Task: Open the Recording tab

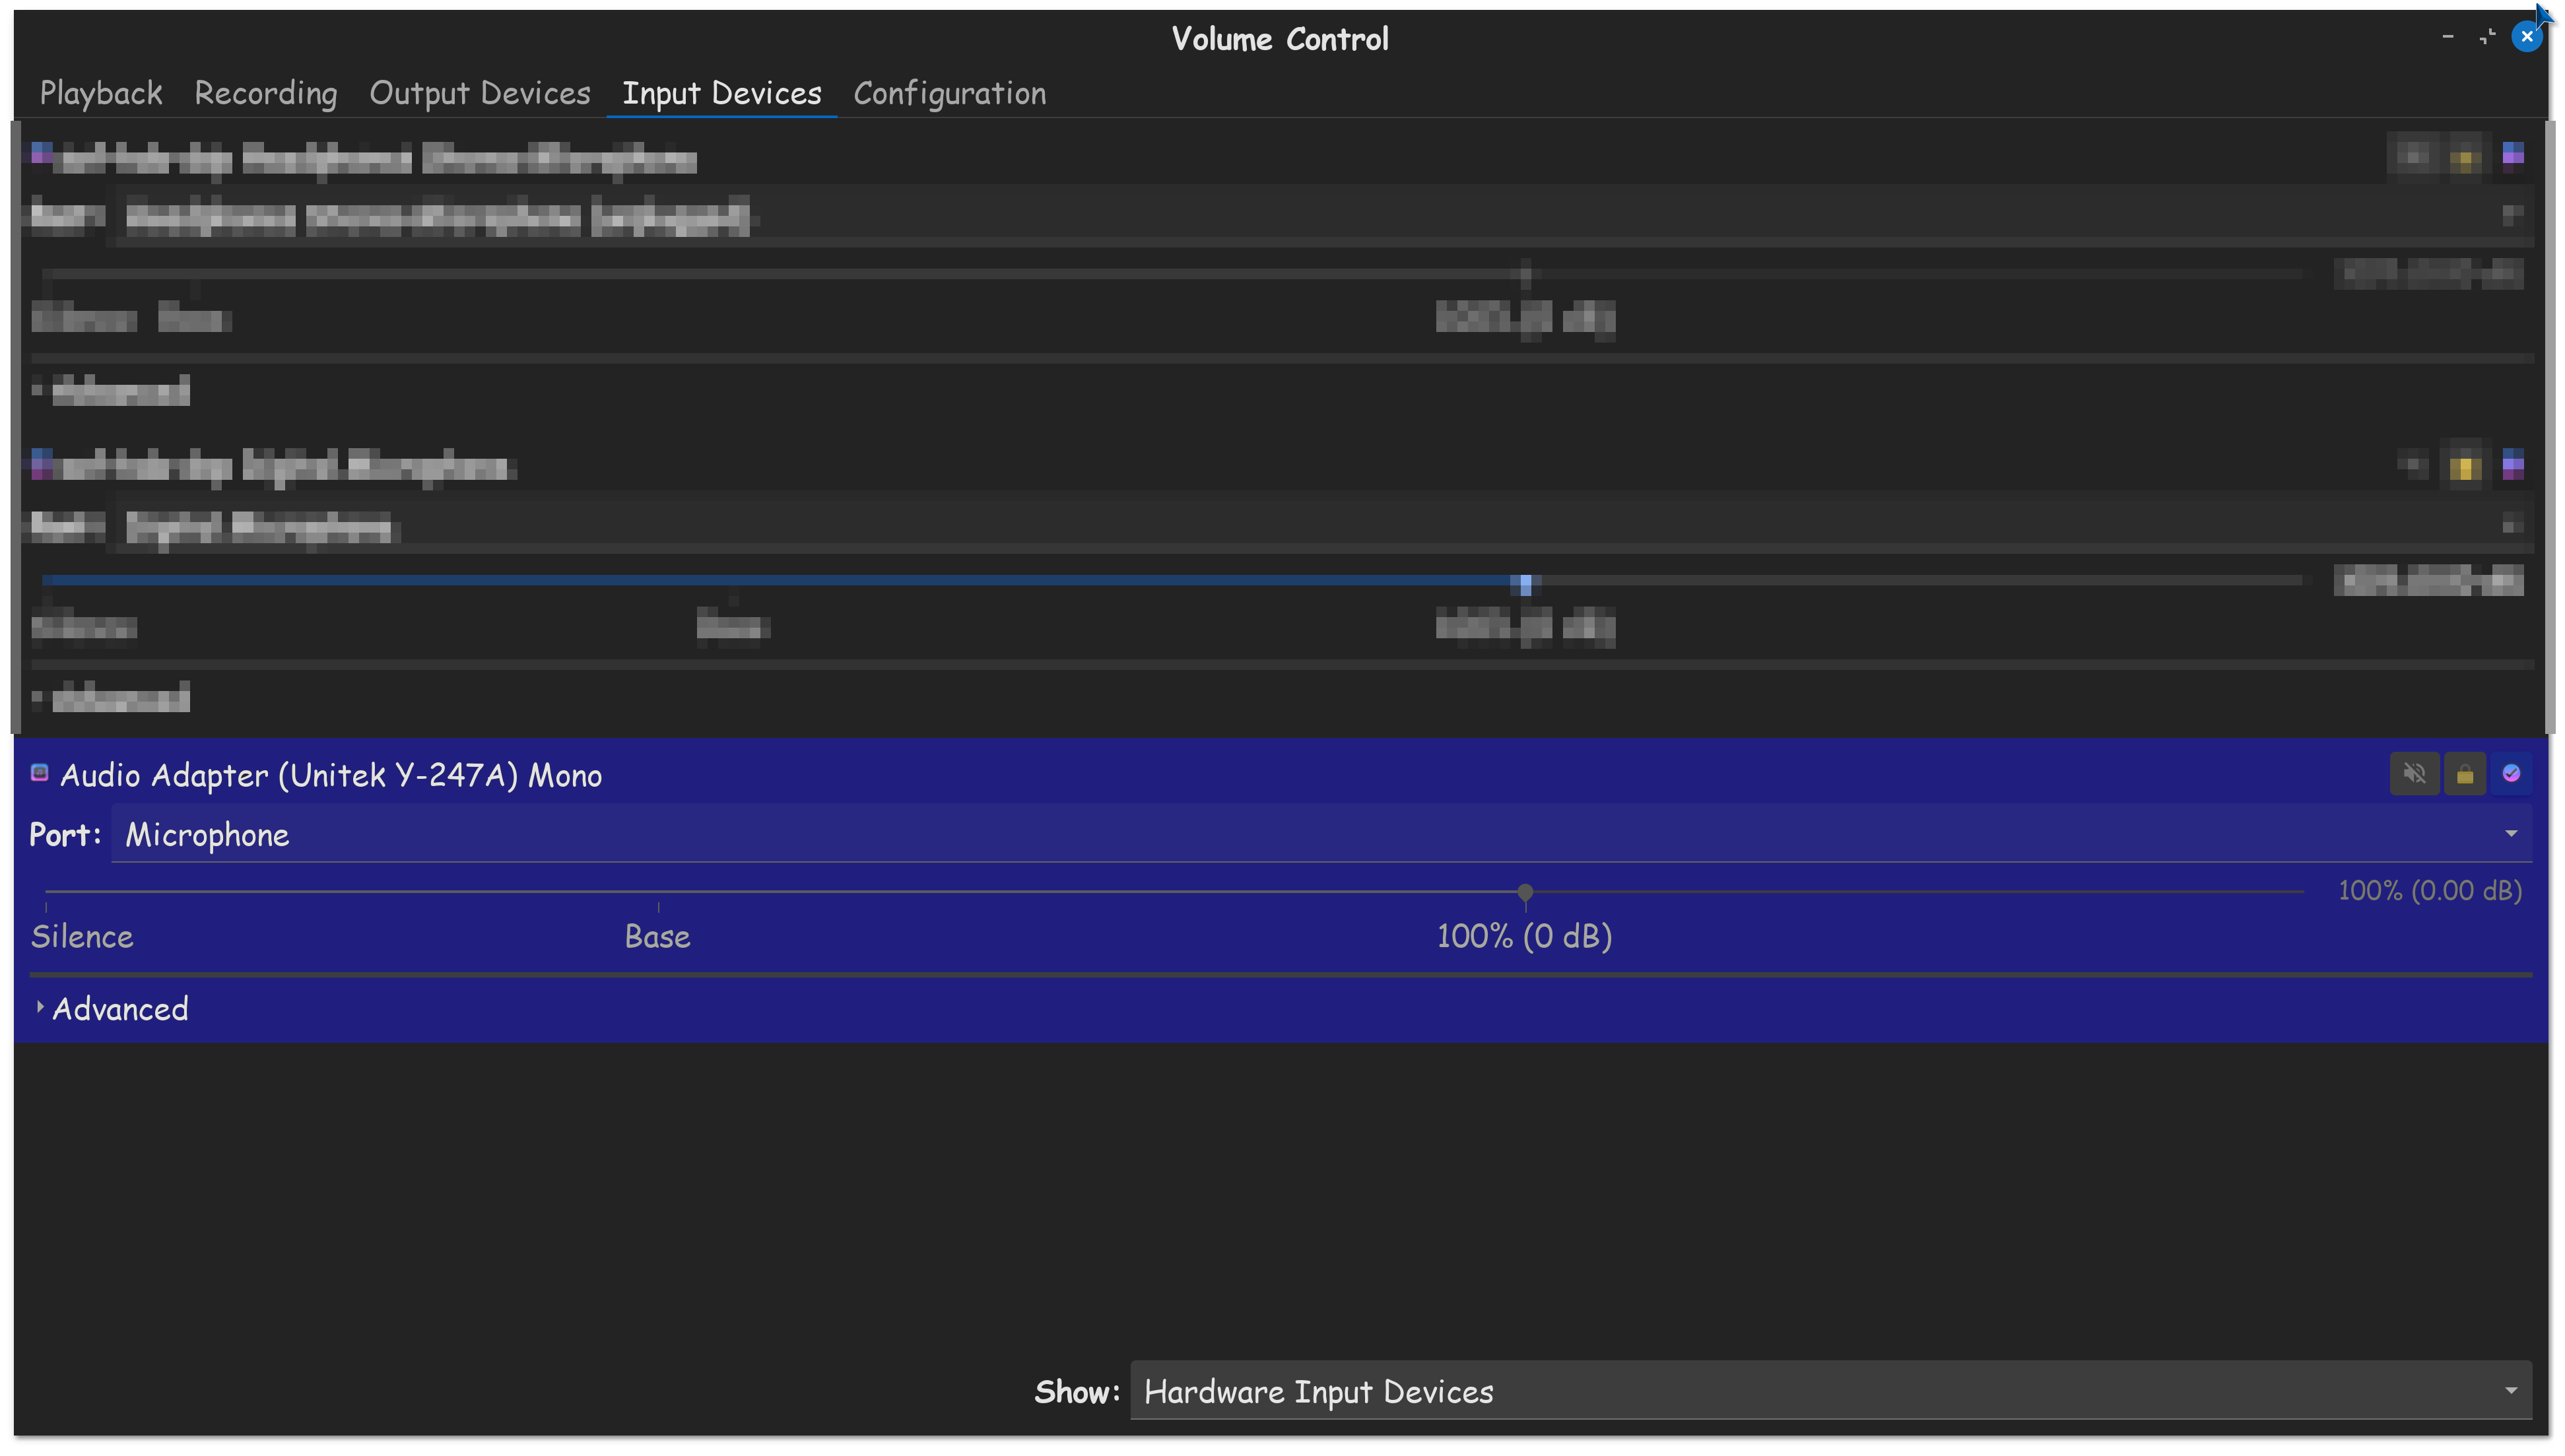Action: coord(265,93)
